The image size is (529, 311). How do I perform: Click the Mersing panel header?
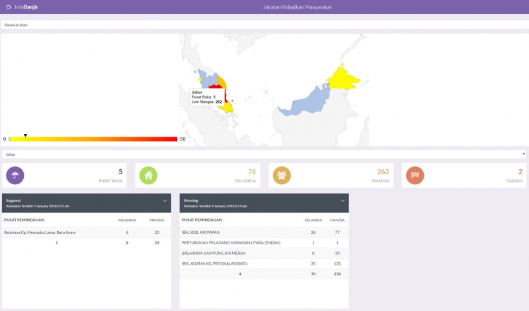(264, 203)
